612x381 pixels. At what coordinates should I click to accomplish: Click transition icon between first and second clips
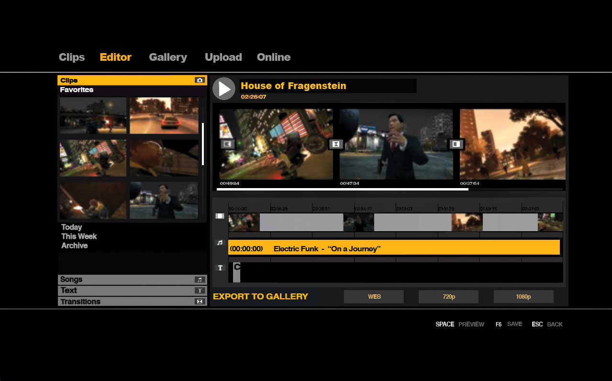(336, 144)
